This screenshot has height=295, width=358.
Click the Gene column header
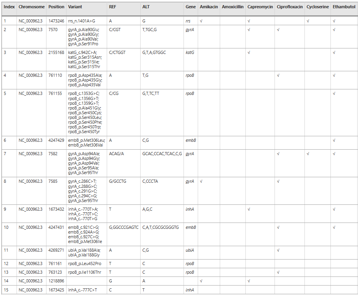(x=190, y=7)
